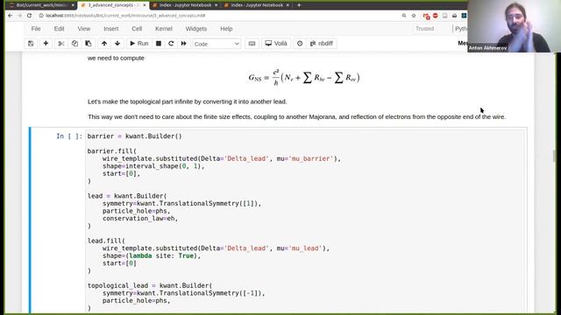The height and width of the screenshot is (315, 561).
Task: Open the git nbdiff view
Action: (322, 44)
